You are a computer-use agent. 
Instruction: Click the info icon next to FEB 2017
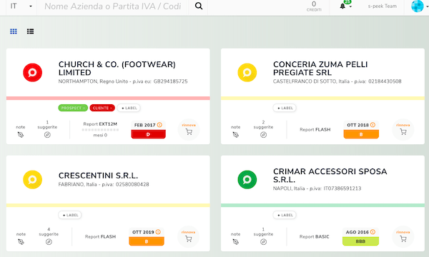(159, 125)
